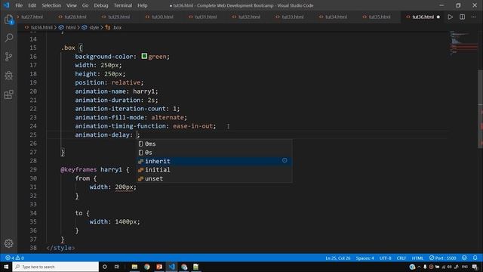
Task: Open the Source Control view
Action: 8,57
